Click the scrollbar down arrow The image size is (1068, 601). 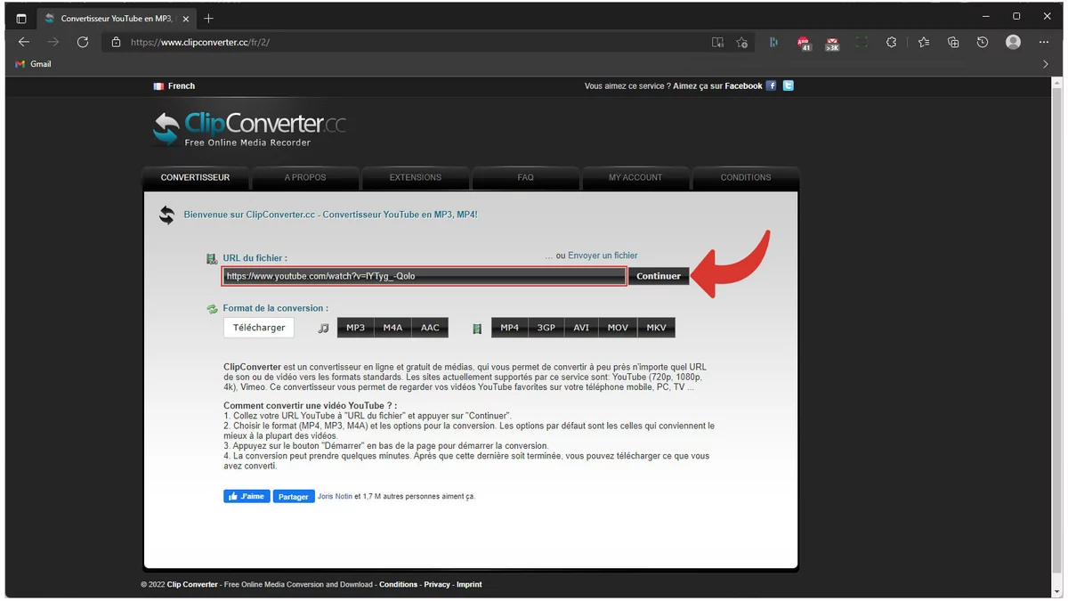1056,591
